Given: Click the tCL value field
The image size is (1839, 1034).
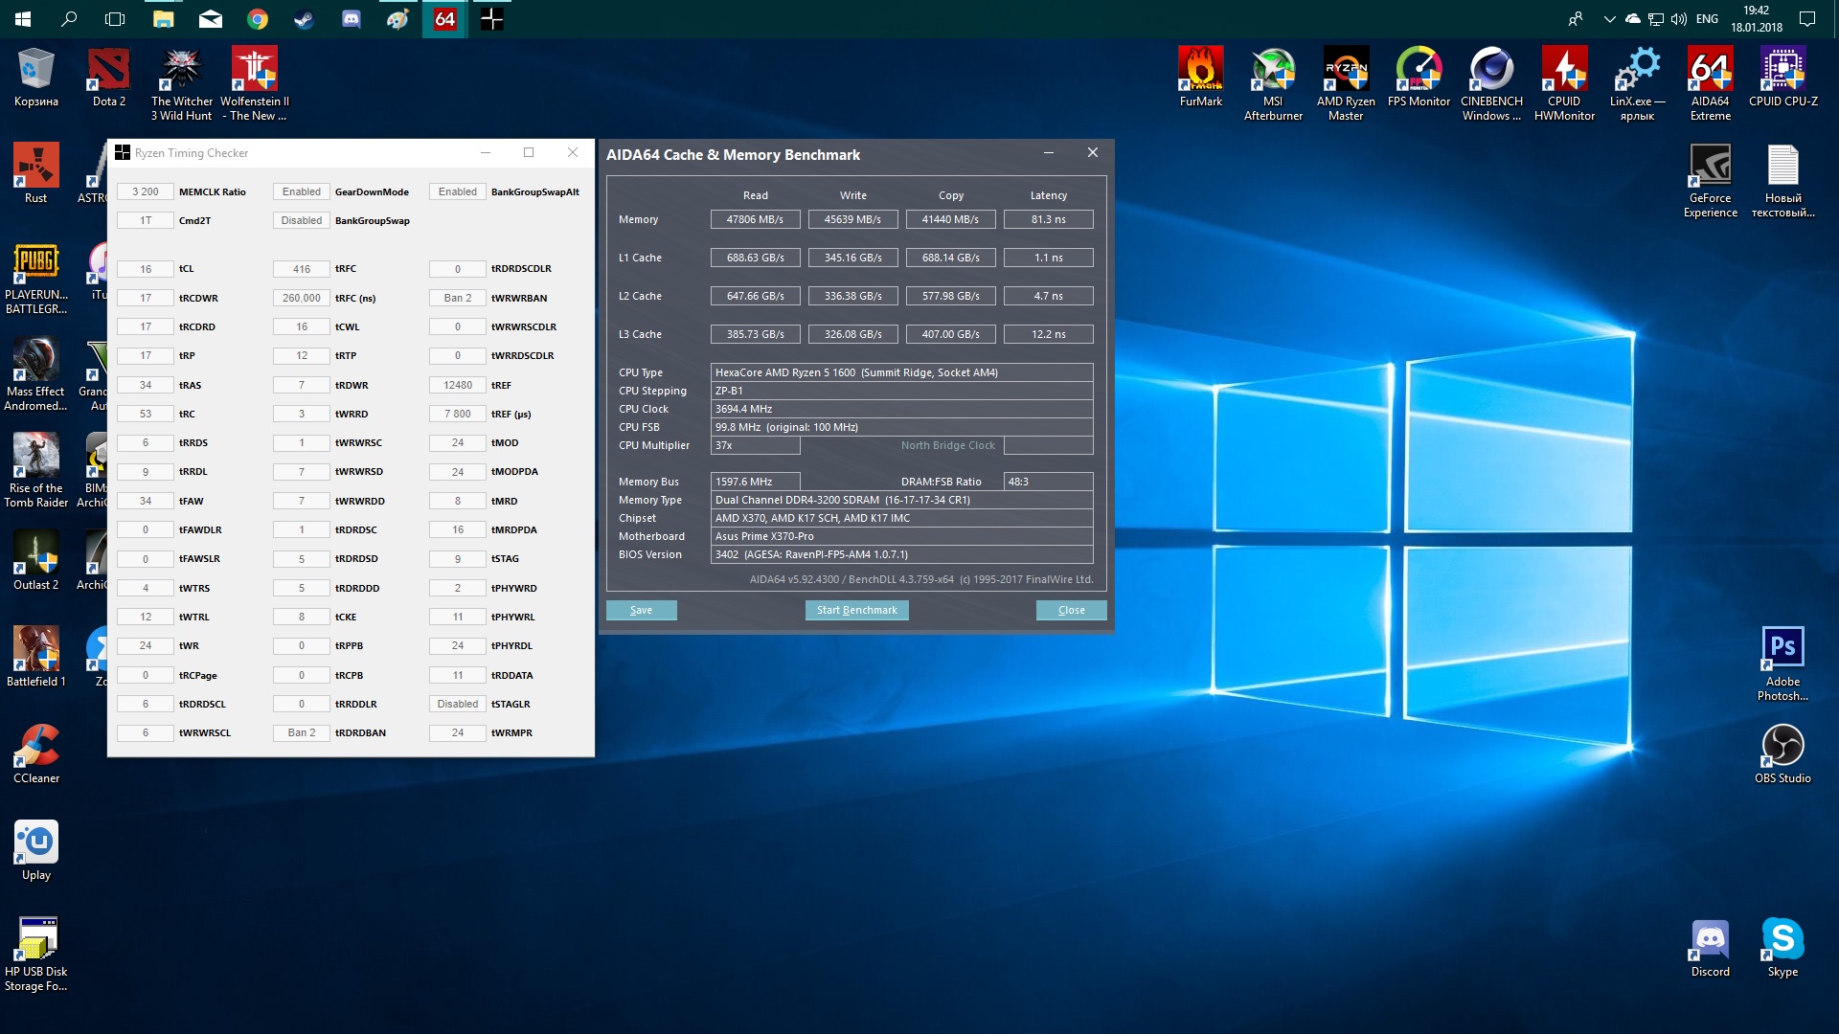Looking at the screenshot, I should 146,269.
